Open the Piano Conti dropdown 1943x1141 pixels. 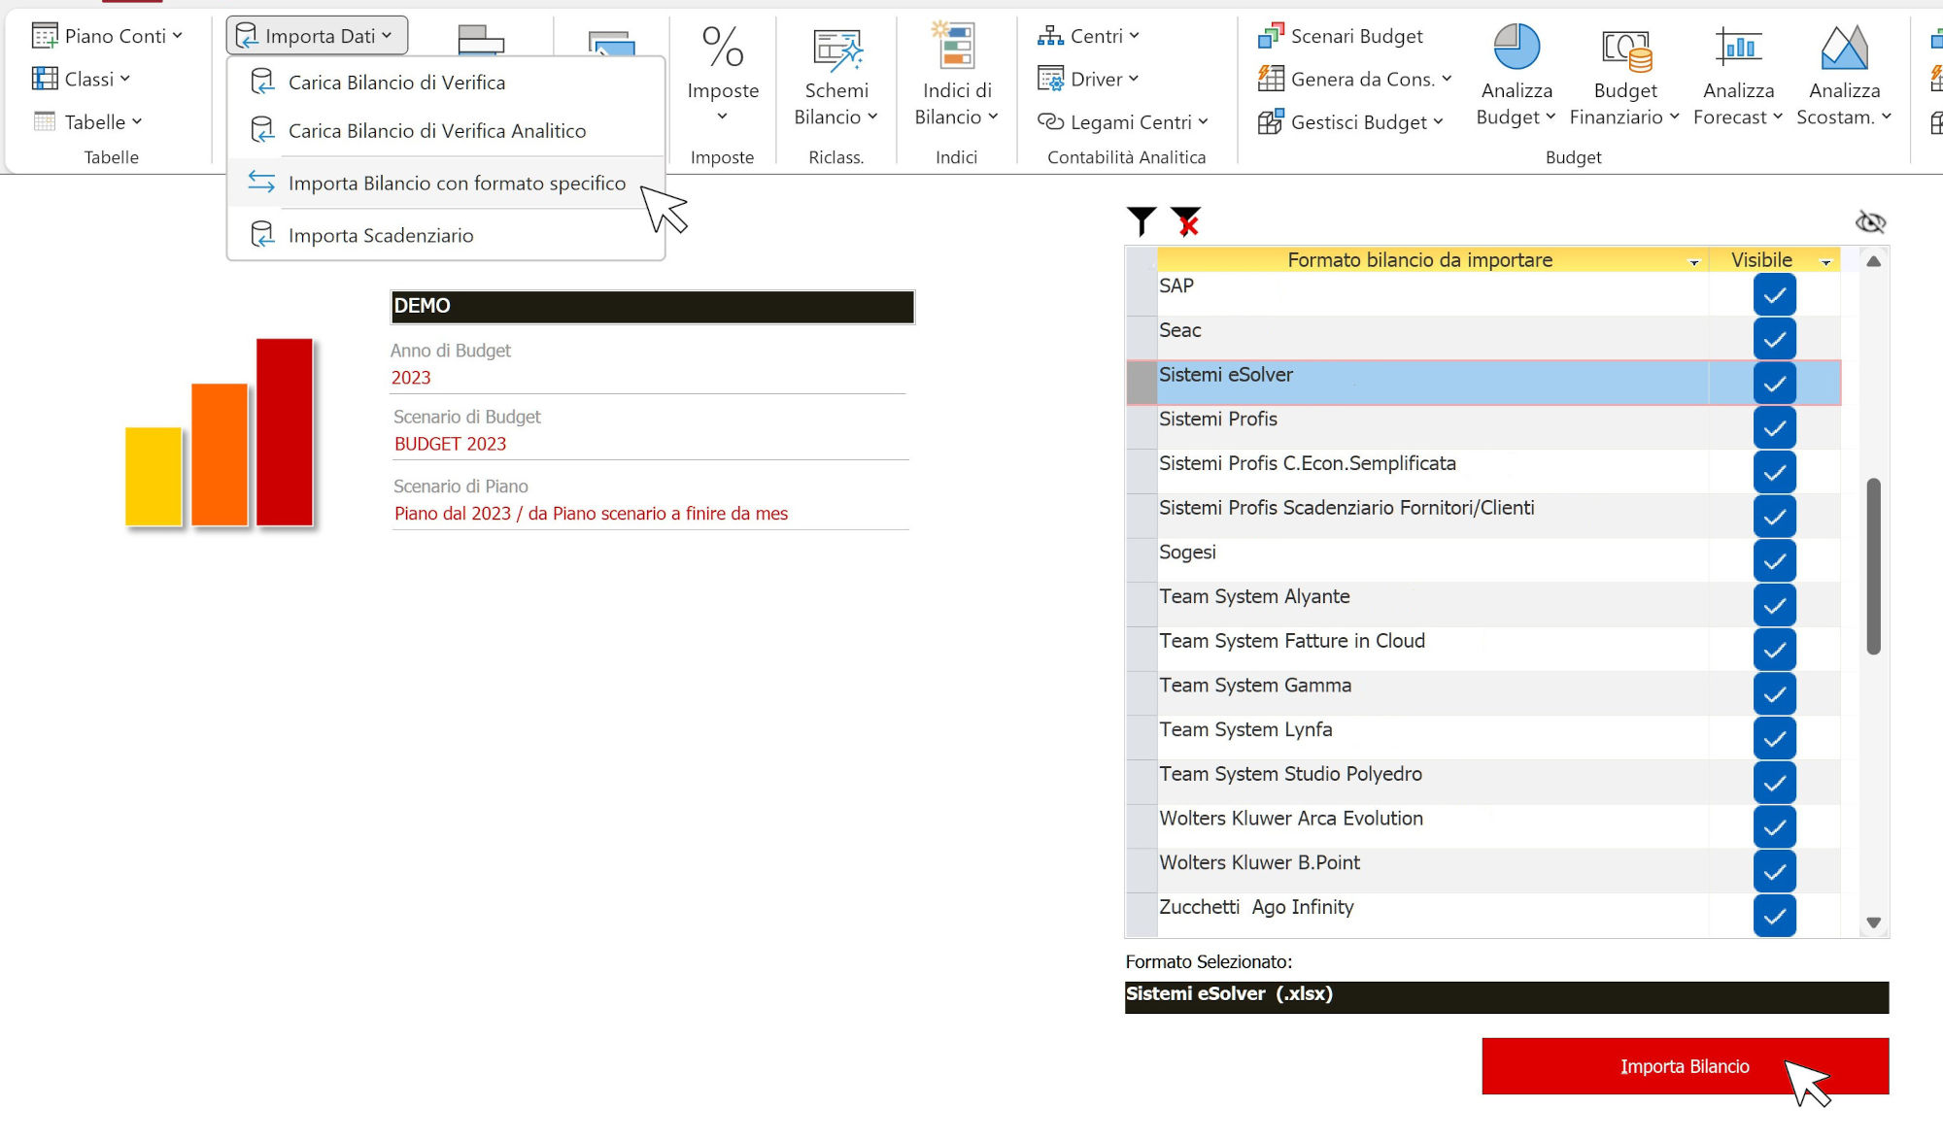click(x=177, y=36)
